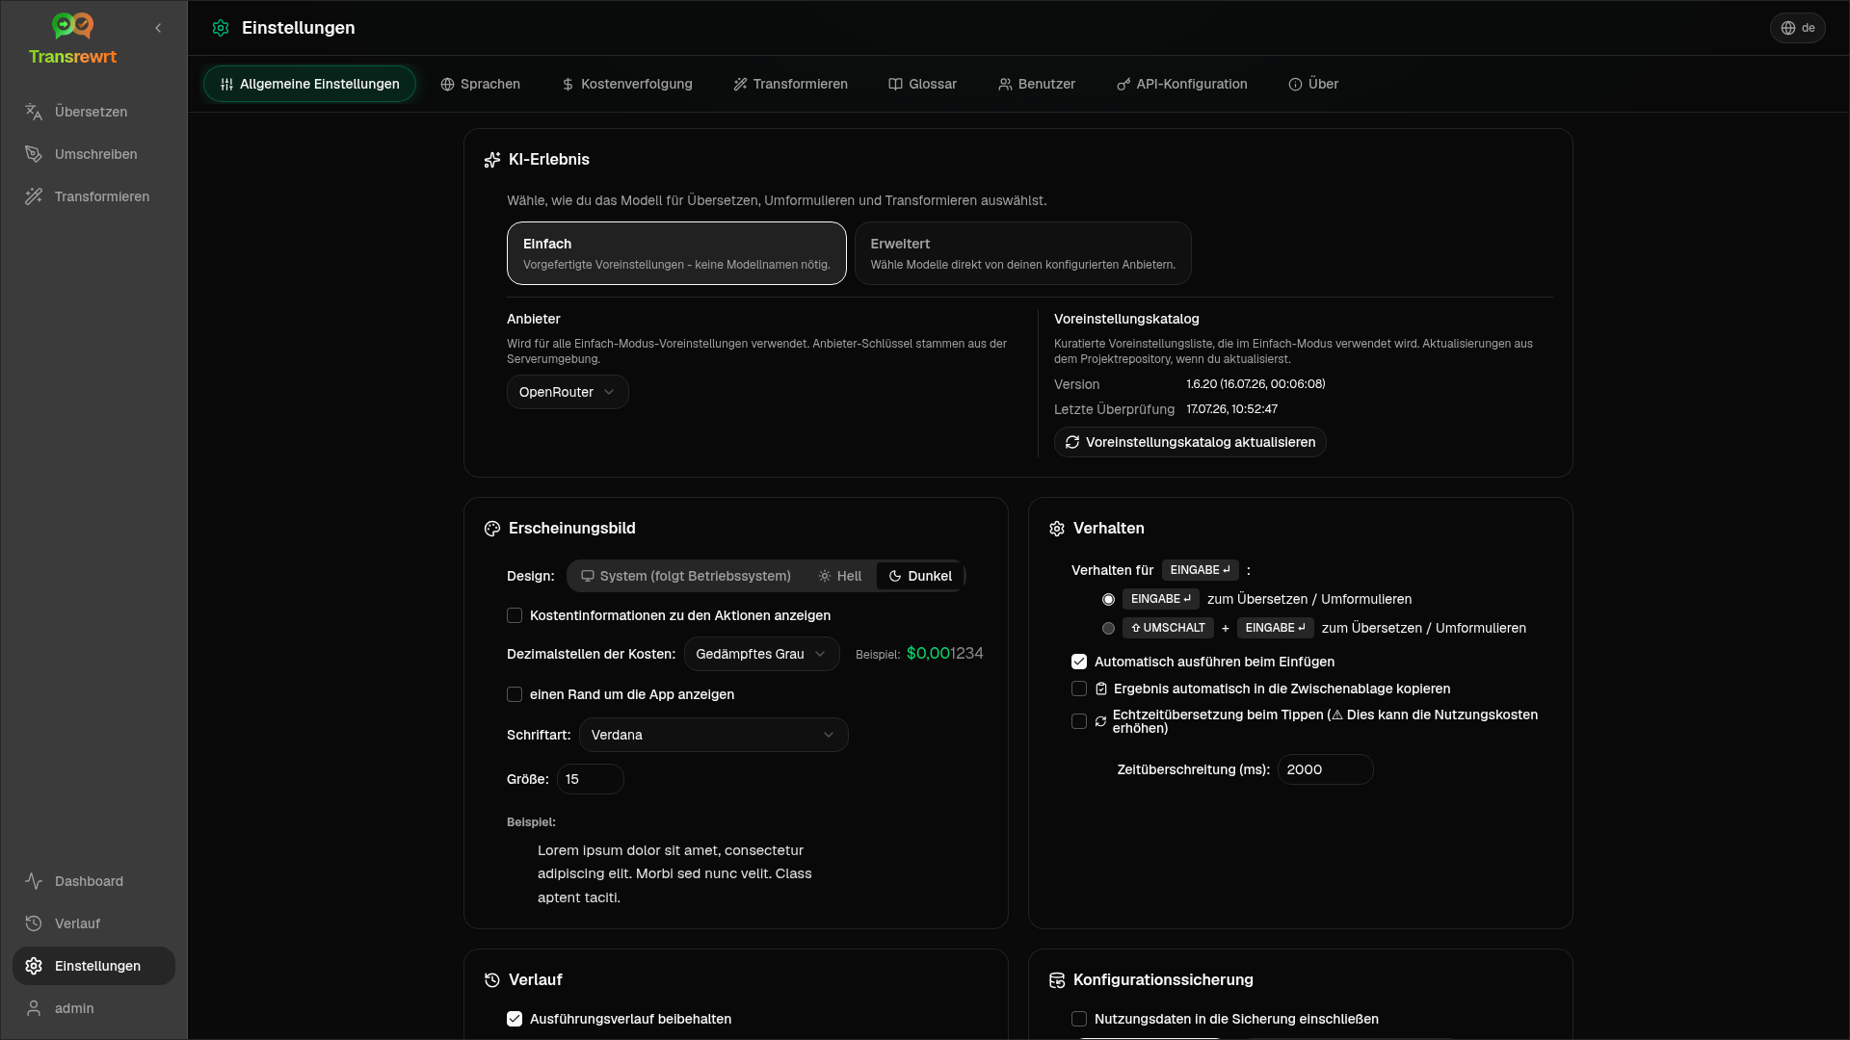The image size is (1850, 1040).
Task: Click the gear icon beside Einstellungen header
Action: tap(221, 28)
